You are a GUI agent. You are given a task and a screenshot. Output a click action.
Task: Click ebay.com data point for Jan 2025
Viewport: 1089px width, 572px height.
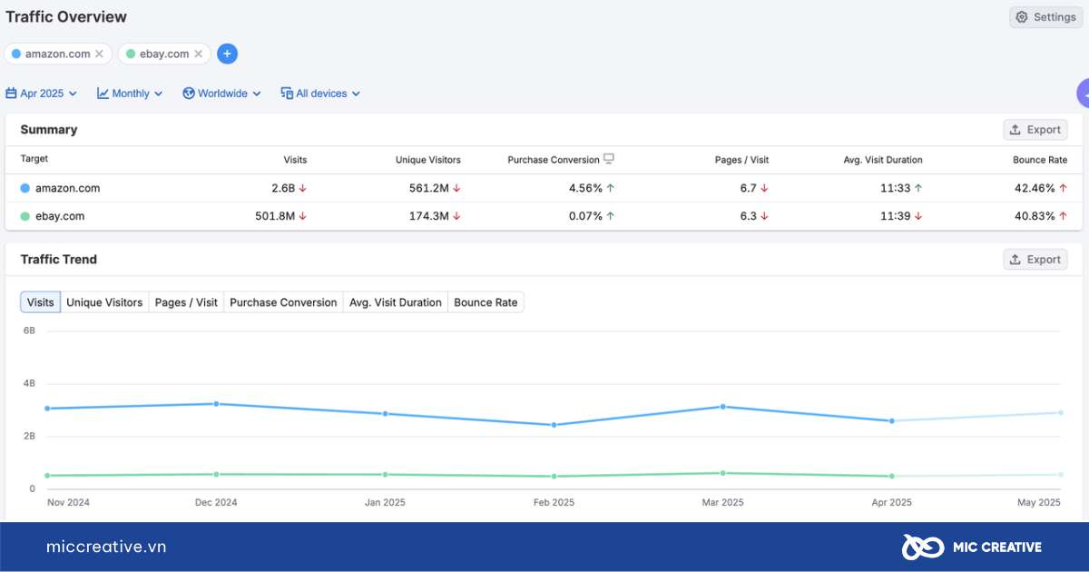coord(385,474)
